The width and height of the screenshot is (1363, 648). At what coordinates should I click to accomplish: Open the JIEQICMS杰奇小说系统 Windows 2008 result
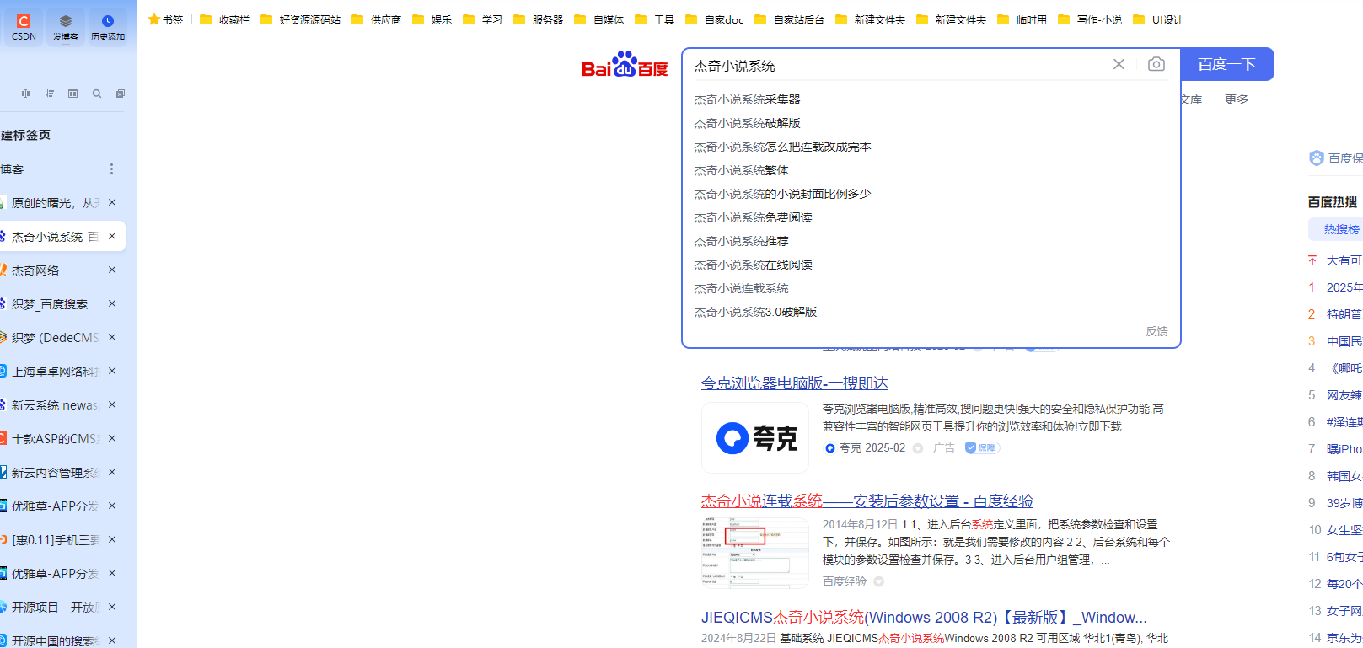pos(924,618)
